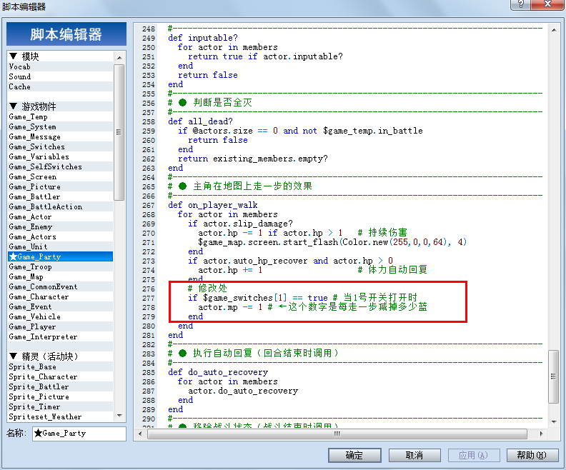Select the Spriteset_Weather script
This screenshot has height=470, width=566.
click(x=60, y=416)
